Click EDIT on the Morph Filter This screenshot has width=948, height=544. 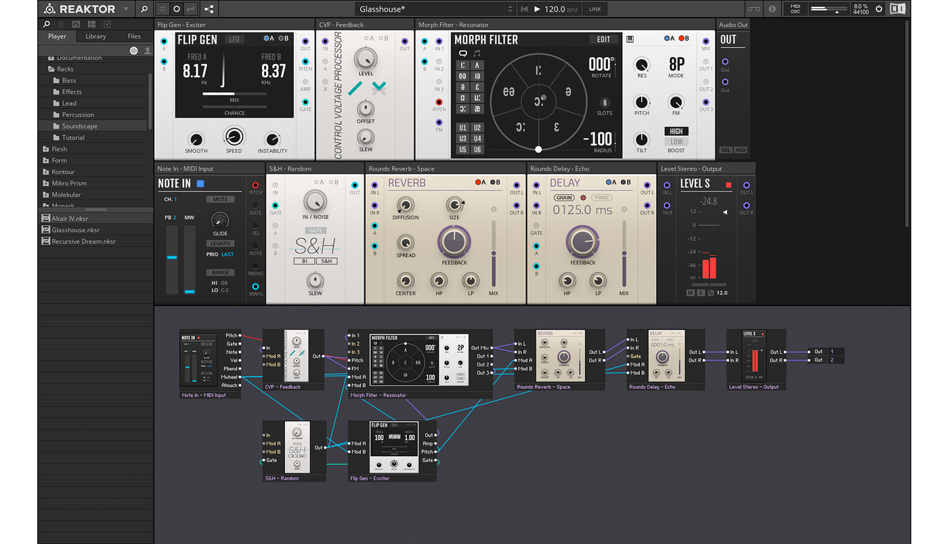pyautogui.click(x=603, y=39)
